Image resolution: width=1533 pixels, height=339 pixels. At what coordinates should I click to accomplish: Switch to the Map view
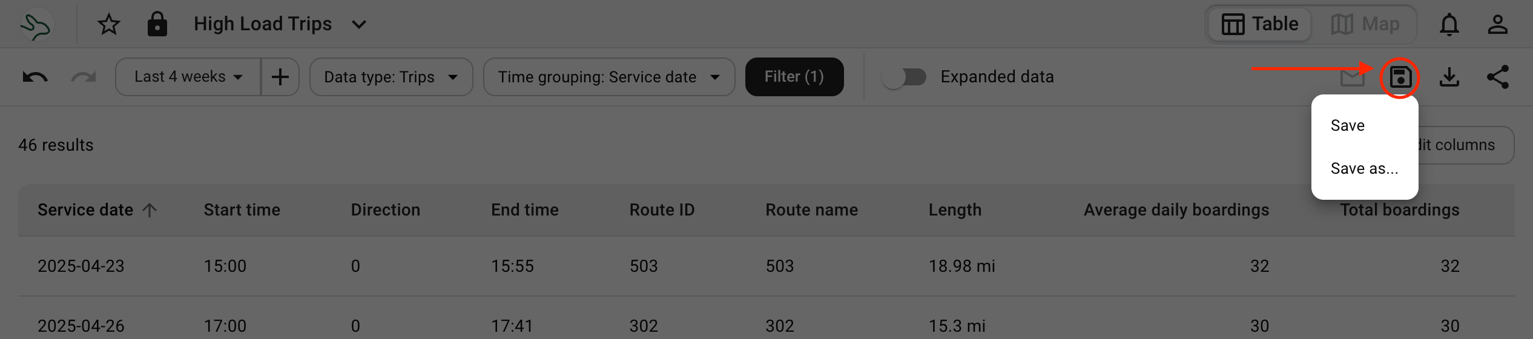(1365, 24)
